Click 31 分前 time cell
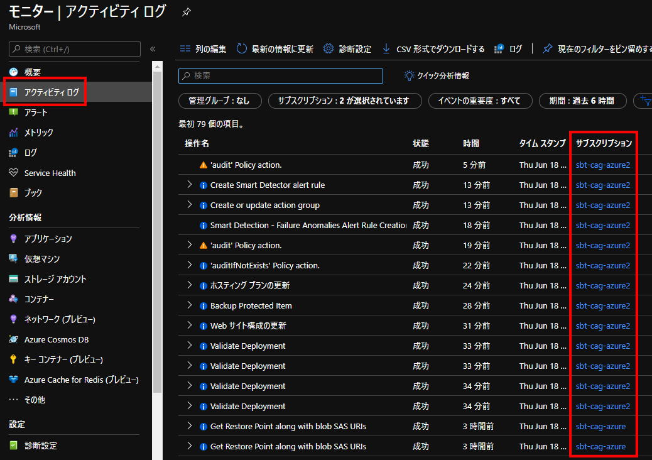The width and height of the screenshot is (652, 460). coord(476,326)
